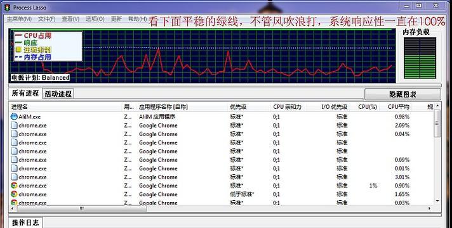Image resolution: width=452 pixels, height=228 pixels.
Task: Select the 所有进程 tab
Action: 25,94
